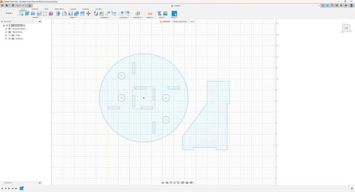Select the Press Pull tool
Viewport: 355px width, 192px height.
58,13
